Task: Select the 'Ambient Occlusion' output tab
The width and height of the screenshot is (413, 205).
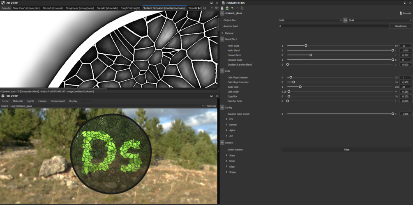Action: (164, 8)
